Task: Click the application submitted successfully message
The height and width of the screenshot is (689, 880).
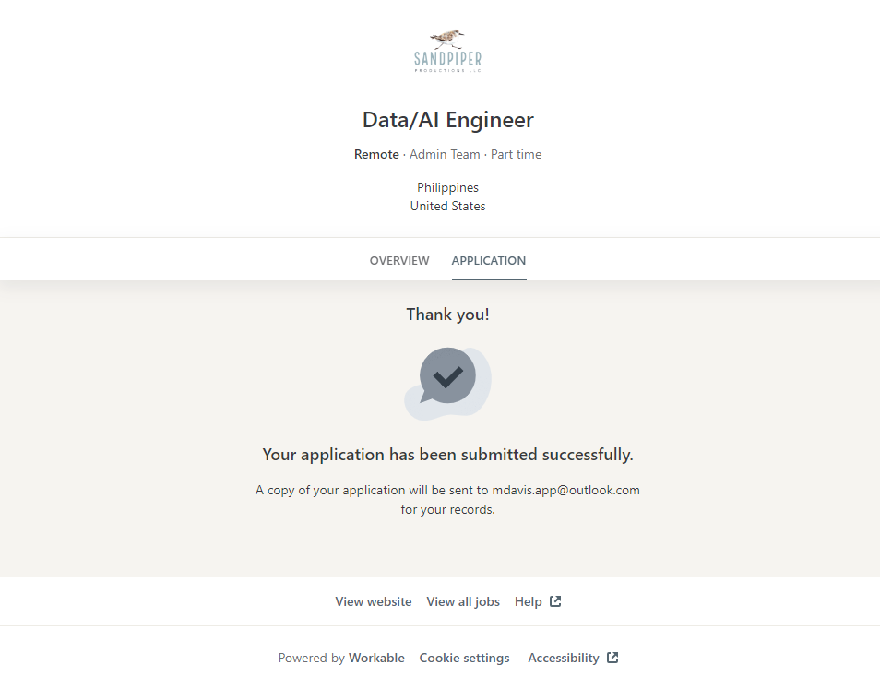Action: (x=447, y=455)
